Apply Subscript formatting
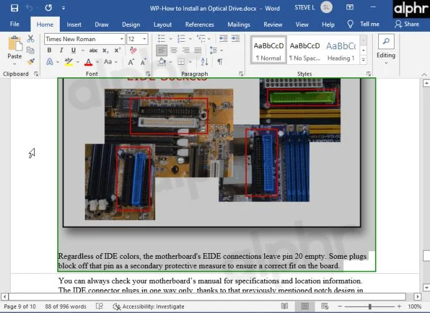Viewport: 430px width, 313px height. tap(105, 51)
